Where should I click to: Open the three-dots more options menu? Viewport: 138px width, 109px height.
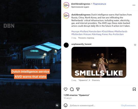pyautogui.click(x=134, y=5)
